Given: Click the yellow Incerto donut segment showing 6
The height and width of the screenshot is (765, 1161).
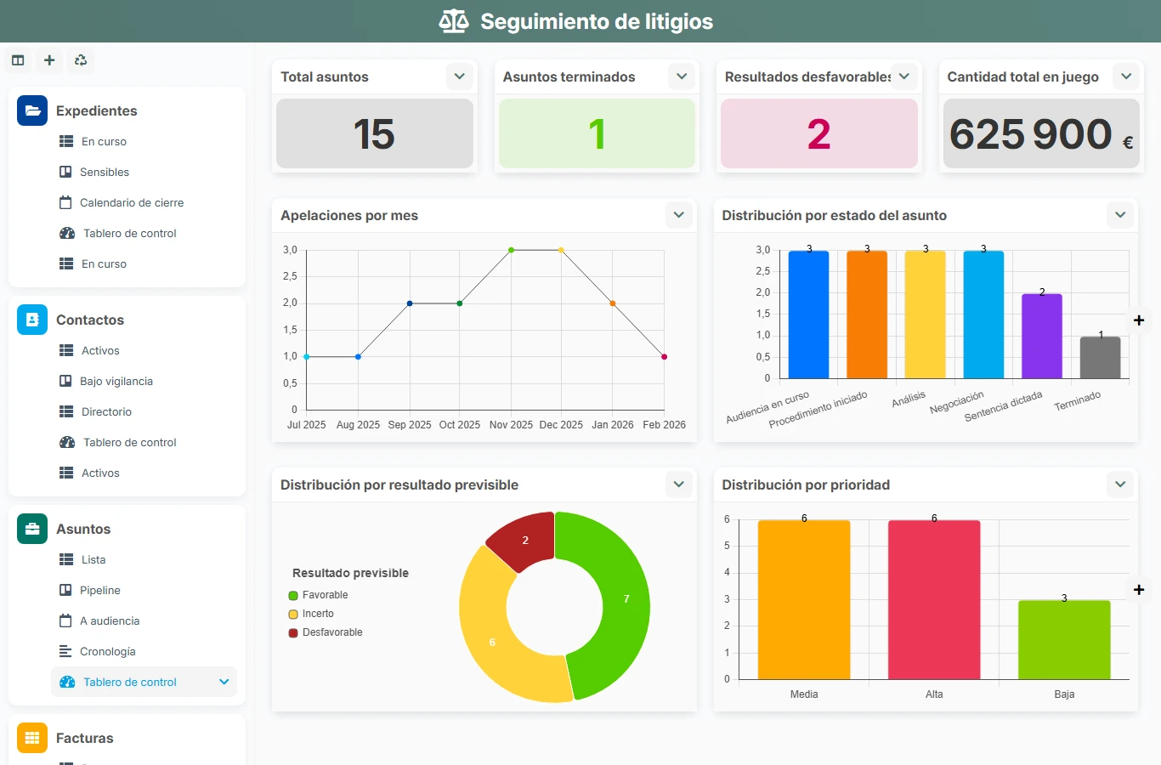Looking at the screenshot, I should (x=492, y=642).
